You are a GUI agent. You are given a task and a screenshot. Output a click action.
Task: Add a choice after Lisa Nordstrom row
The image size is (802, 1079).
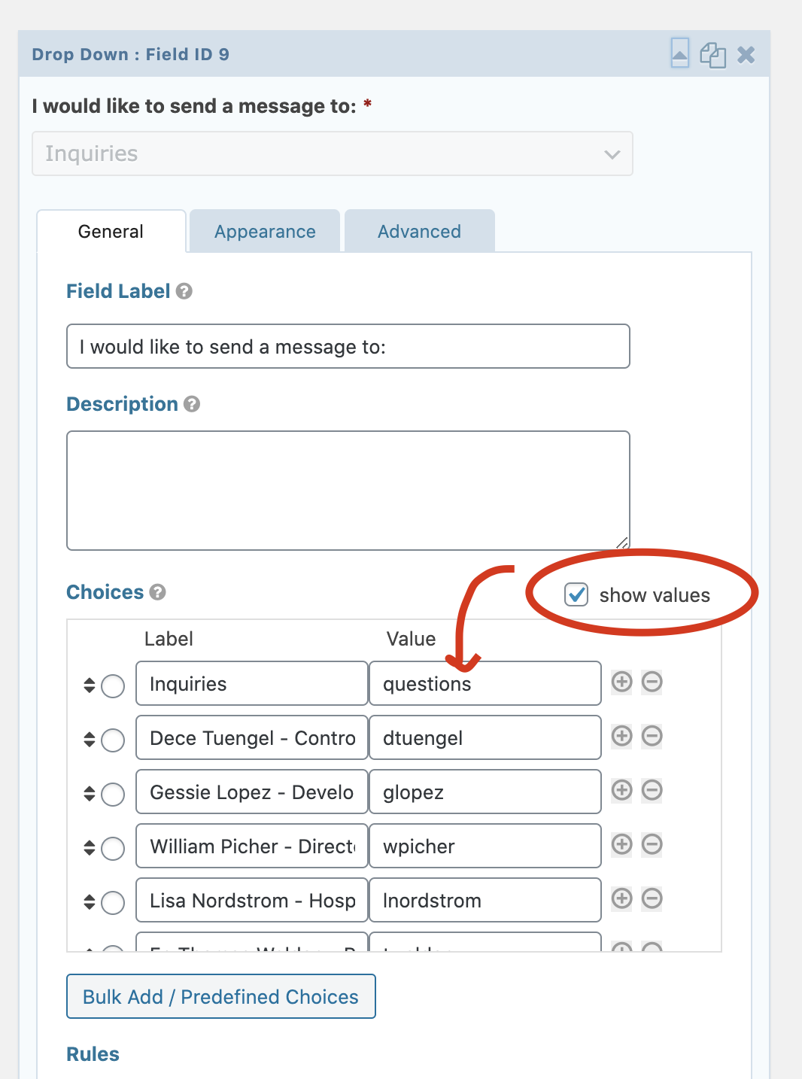(x=621, y=899)
